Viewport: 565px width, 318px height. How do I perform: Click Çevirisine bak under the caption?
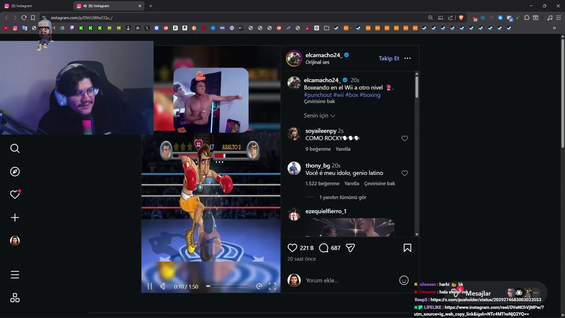pos(320,102)
